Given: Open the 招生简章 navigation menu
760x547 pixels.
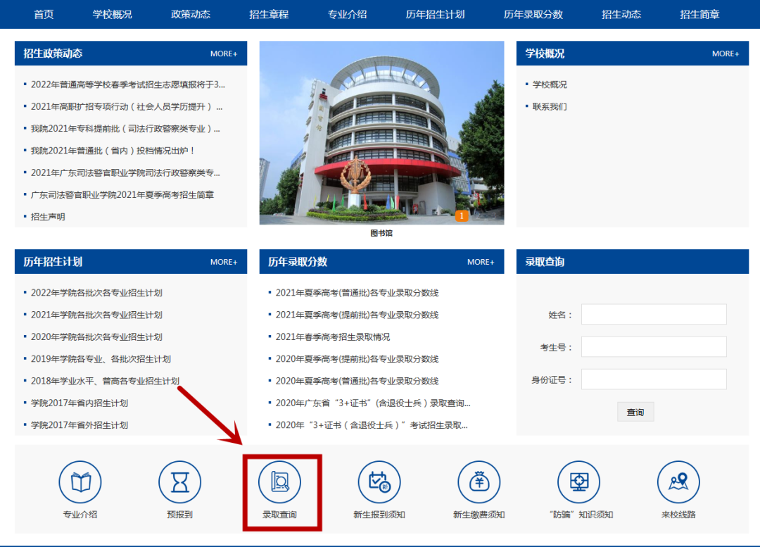Looking at the screenshot, I should click(x=699, y=14).
